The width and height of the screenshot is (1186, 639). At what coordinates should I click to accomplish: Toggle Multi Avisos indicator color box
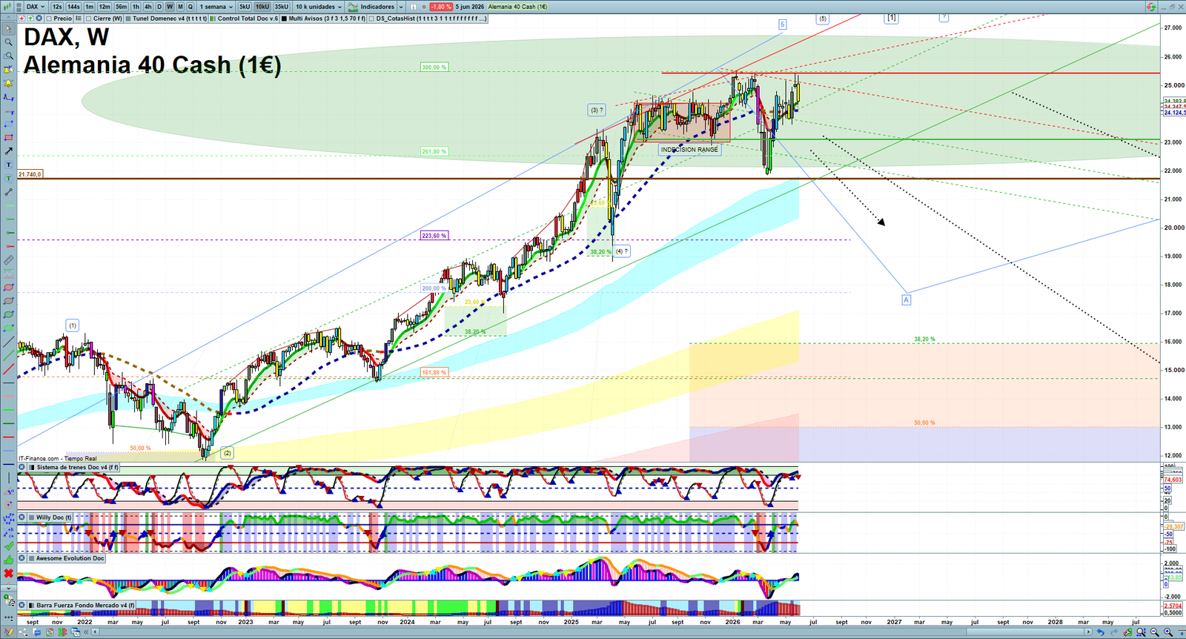pyautogui.click(x=284, y=19)
